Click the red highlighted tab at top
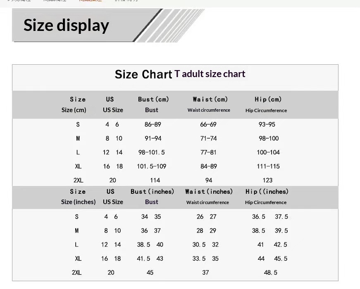 (90, 1)
